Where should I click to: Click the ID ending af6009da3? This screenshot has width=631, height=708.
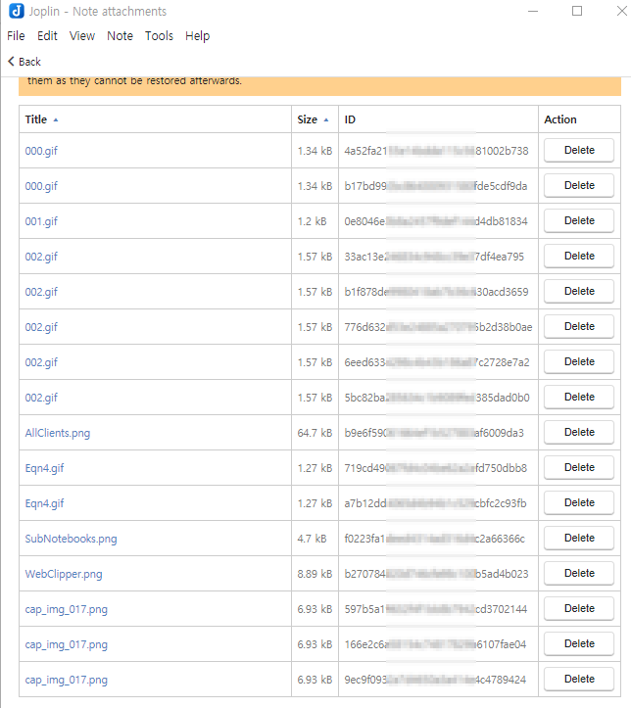[x=434, y=433]
